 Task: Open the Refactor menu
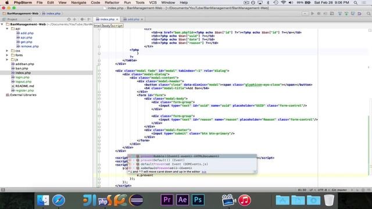click(x=112, y=2)
